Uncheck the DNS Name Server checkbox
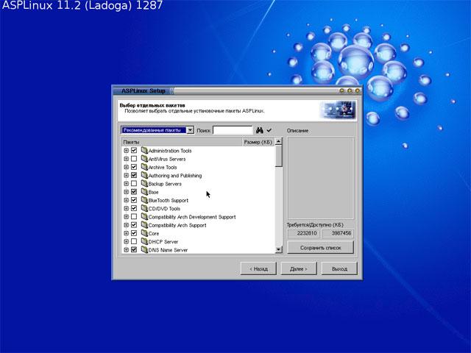Image resolution: width=471 pixels, height=353 pixels. tap(134, 250)
